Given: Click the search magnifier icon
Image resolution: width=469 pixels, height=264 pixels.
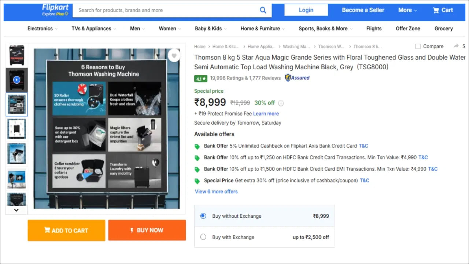Looking at the screenshot, I should [x=263, y=10].
